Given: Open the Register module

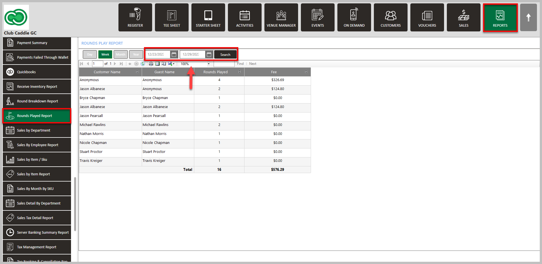Looking at the screenshot, I should coord(135,17).
